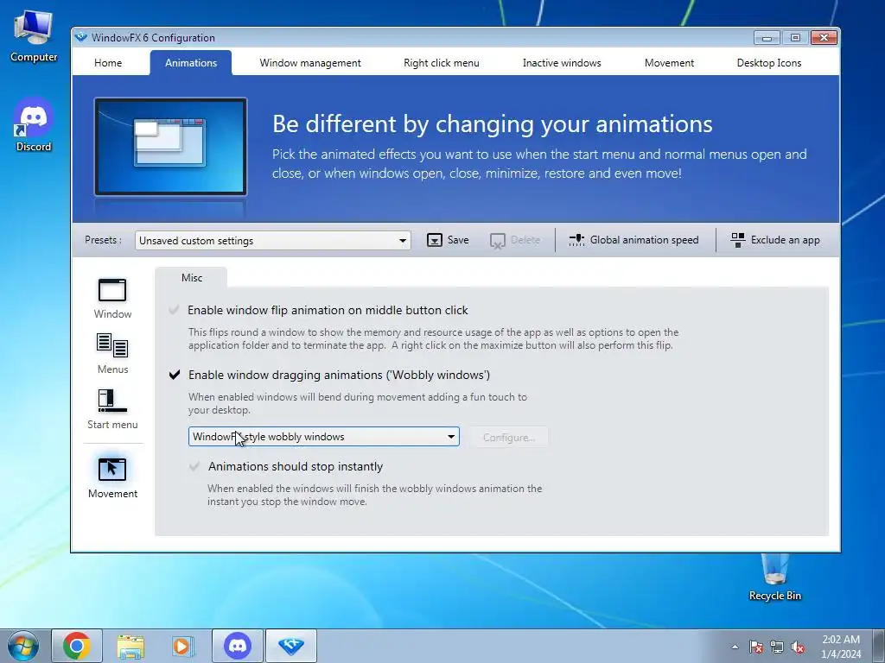Click the Global animation speed label

tap(644, 240)
